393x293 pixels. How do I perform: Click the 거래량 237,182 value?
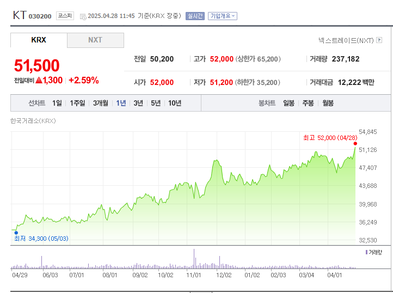point(346,59)
